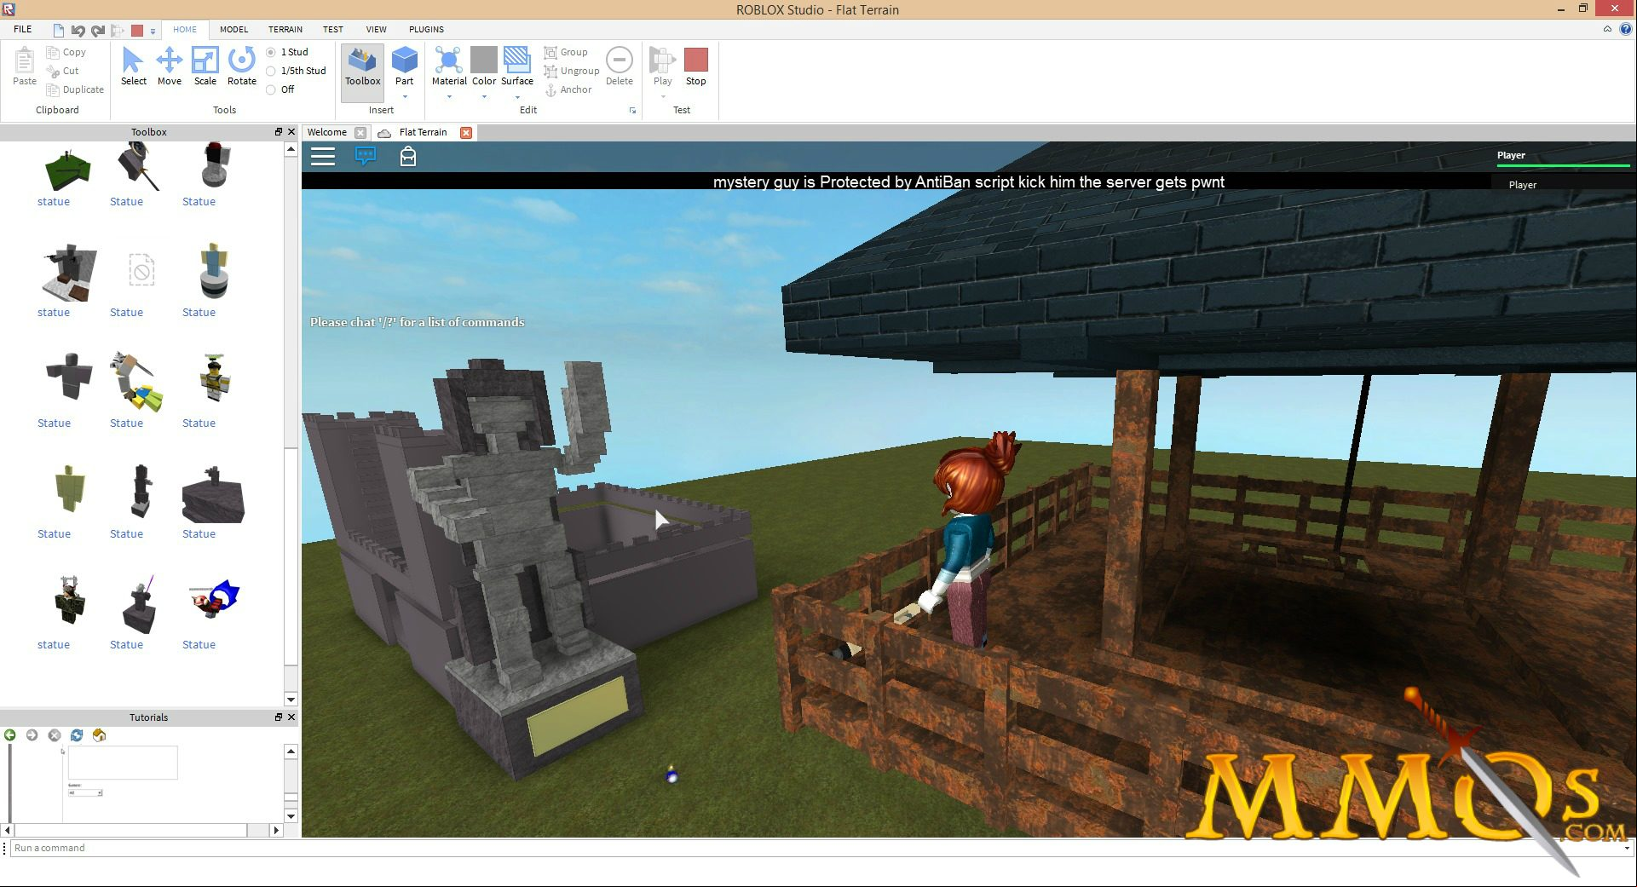The image size is (1637, 887).
Task: Open the Material dropdown arrow
Action: (x=448, y=96)
